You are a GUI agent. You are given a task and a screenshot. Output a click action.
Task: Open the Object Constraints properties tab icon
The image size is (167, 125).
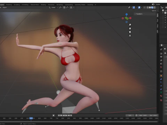(x=161, y=89)
